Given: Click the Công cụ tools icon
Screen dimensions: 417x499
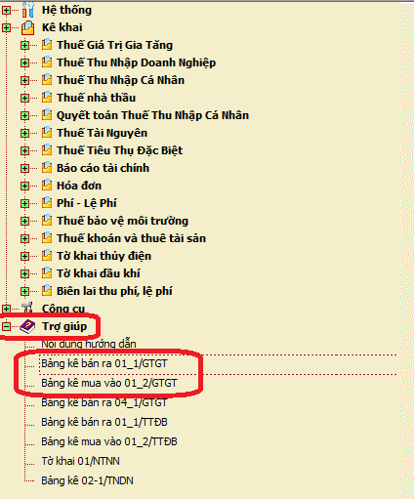Looking at the screenshot, I should [27, 308].
